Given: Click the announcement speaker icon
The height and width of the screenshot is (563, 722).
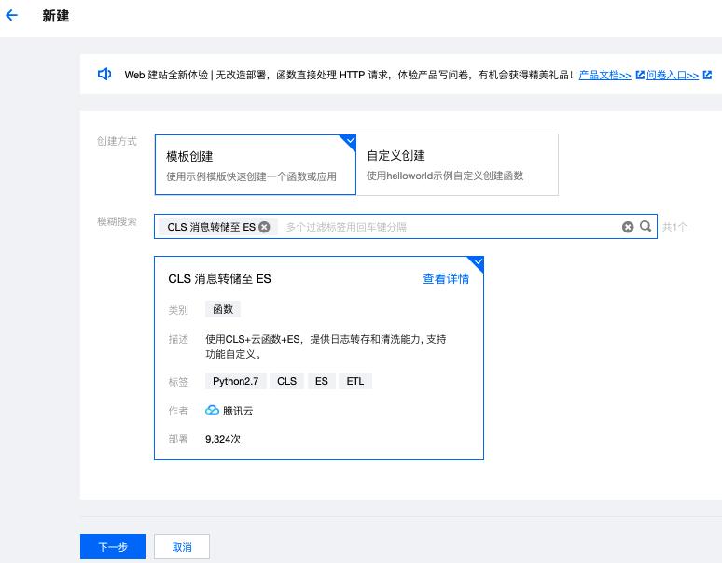Looking at the screenshot, I should 104,74.
